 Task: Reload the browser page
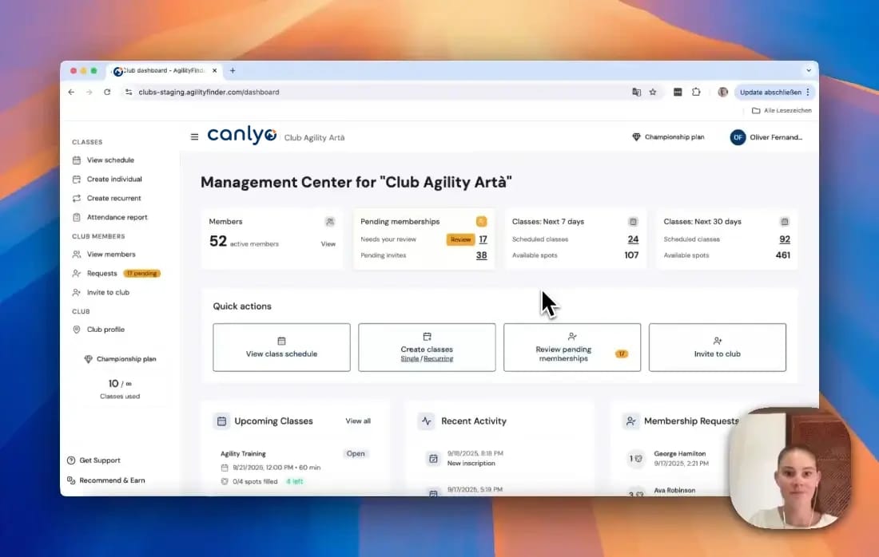pos(107,93)
